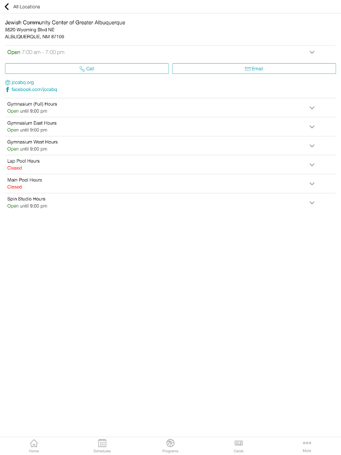Image resolution: width=341 pixels, height=455 pixels.
Task: Click the Closed status under Lap Pool Hours
Action: pyautogui.click(x=15, y=168)
